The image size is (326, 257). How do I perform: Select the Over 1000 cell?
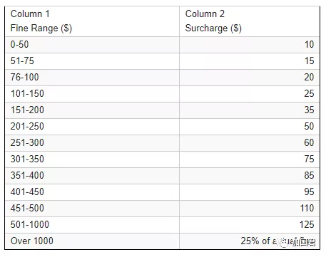92,241
